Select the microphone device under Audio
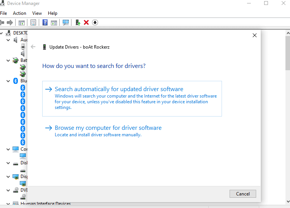Viewport: 290px width, 208px height. 23,47
